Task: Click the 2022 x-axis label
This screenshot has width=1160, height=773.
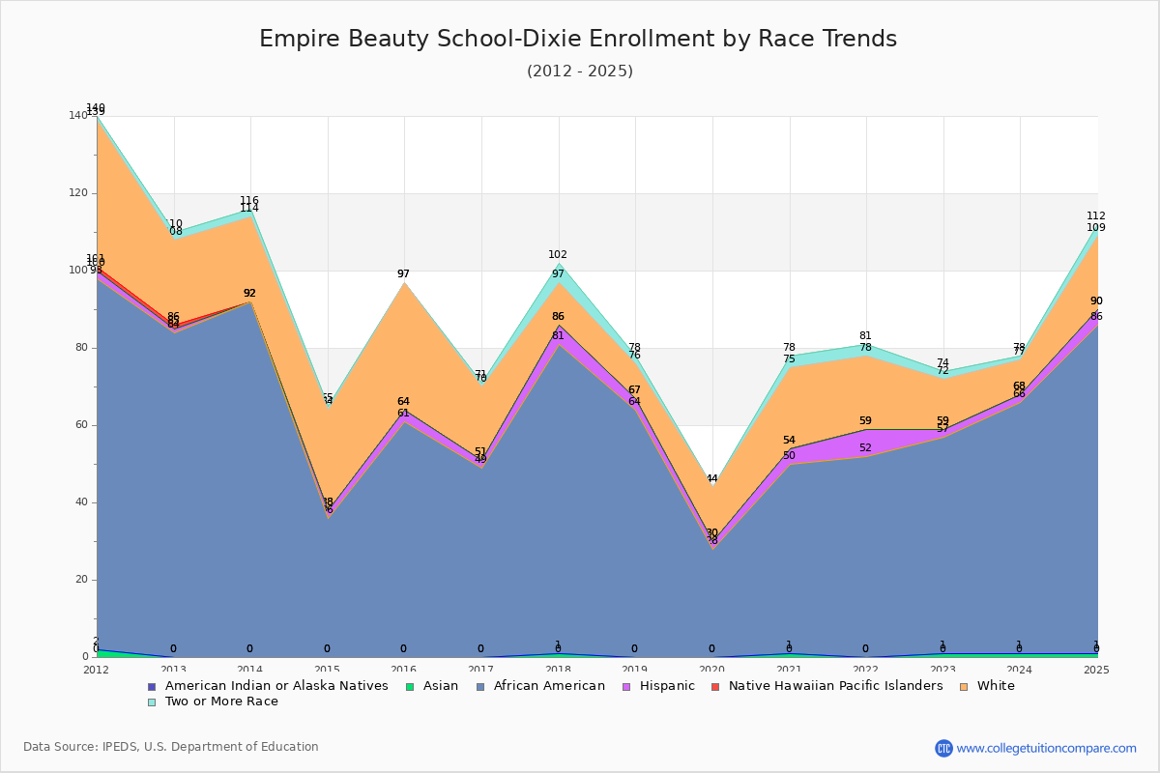Action: click(867, 670)
